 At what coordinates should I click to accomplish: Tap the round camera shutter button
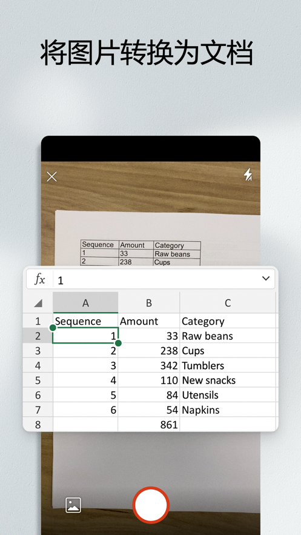coord(151,505)
